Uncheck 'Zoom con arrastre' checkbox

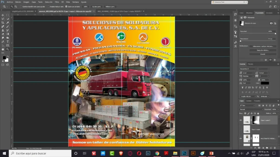pyautogui.click(x=66, y=7)
